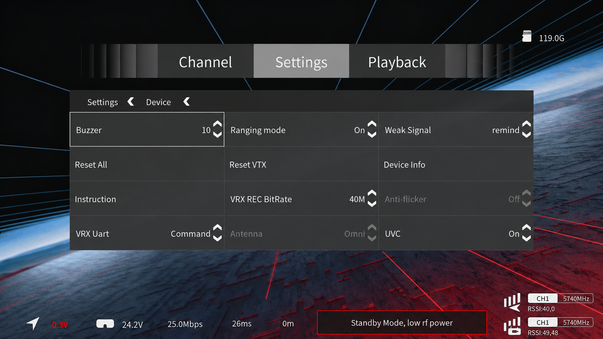The height and width of the screenshot is (339, 603).
Task: Click the RSSI:40,0 reading
Action: coord(541,309)
